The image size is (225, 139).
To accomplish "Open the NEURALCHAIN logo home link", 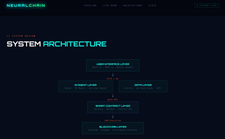I will point(26,6).
